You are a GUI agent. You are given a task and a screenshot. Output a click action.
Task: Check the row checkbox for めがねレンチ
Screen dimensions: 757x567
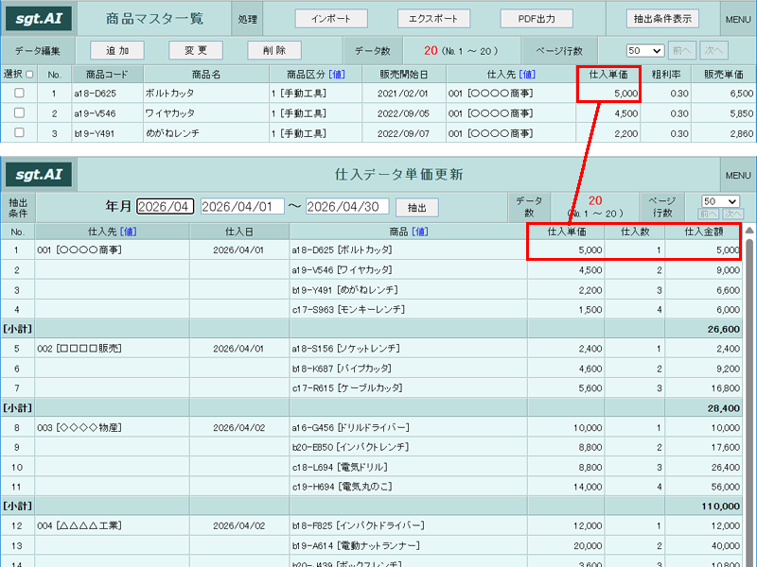click(x=19, y=132)
